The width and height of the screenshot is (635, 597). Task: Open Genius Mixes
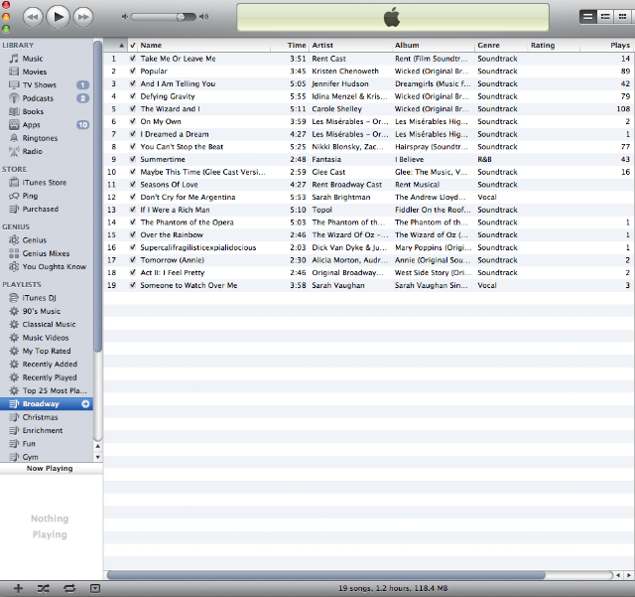[47, 253]
